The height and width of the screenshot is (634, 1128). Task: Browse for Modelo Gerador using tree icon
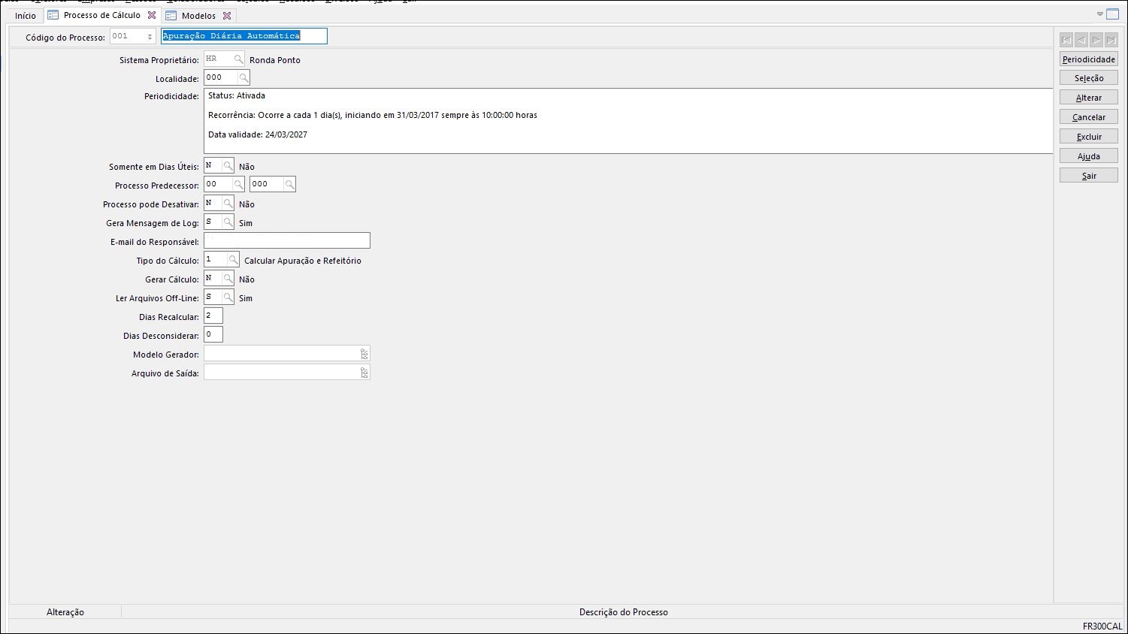[364, 354]
